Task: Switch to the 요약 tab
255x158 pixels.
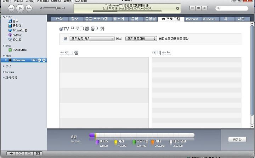Action: click(59, 19)
